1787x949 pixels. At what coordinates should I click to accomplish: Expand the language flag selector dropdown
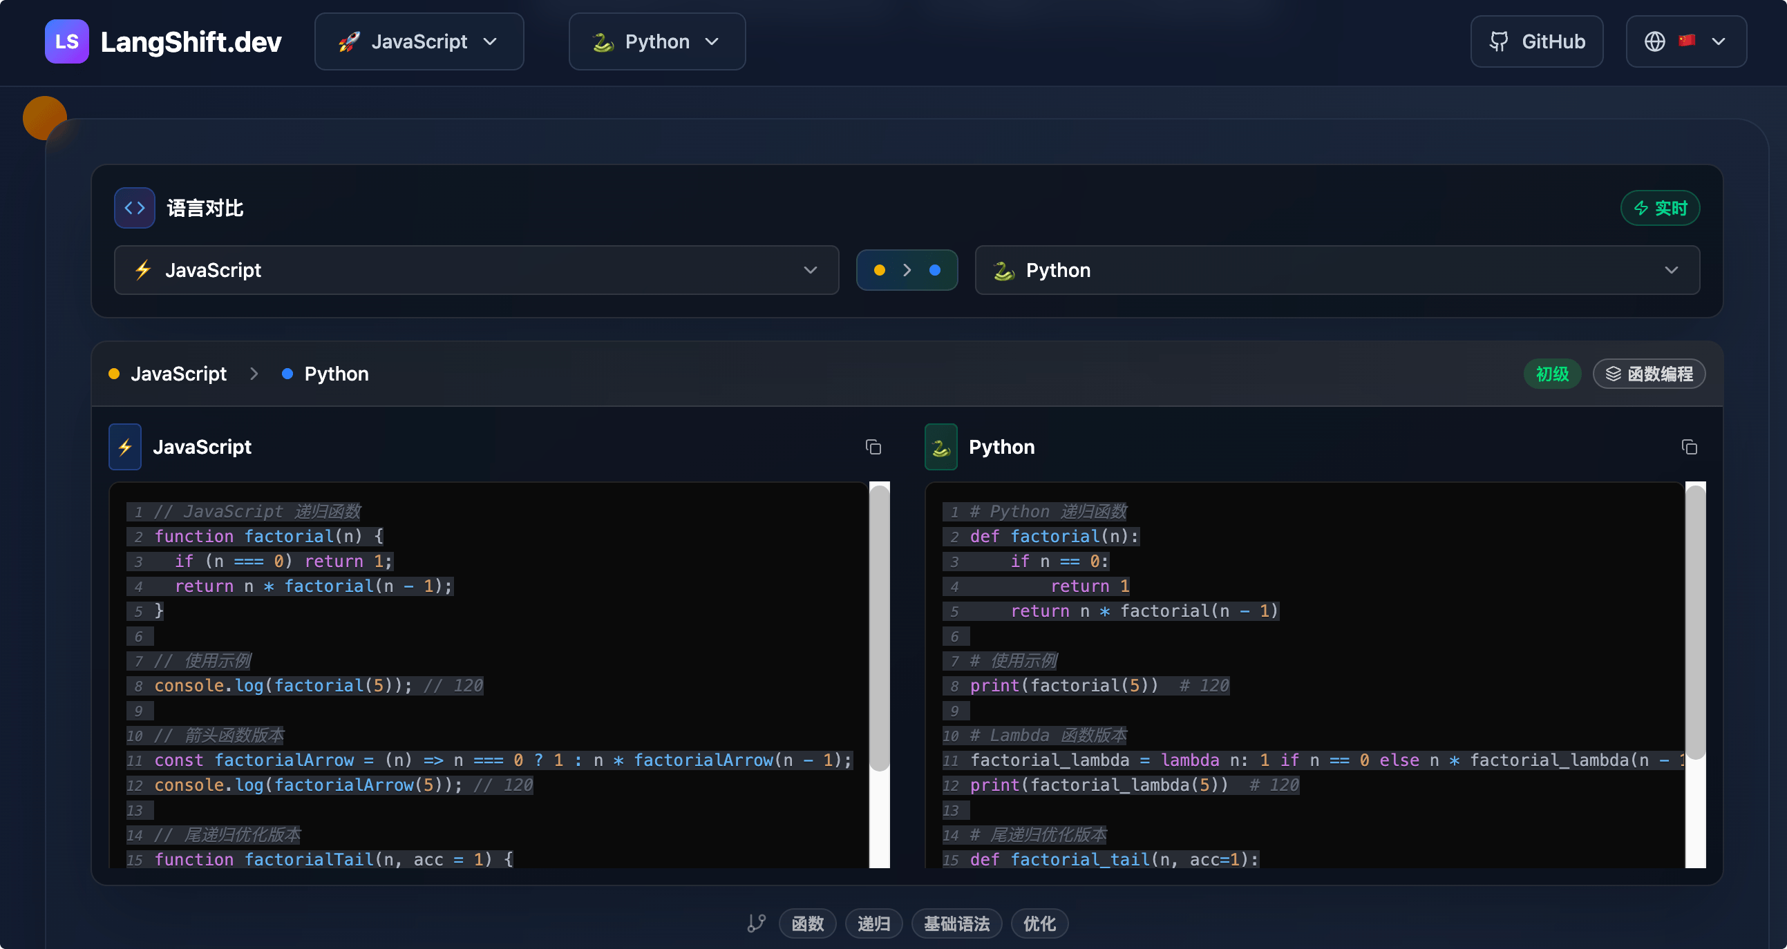[1685, 41]
